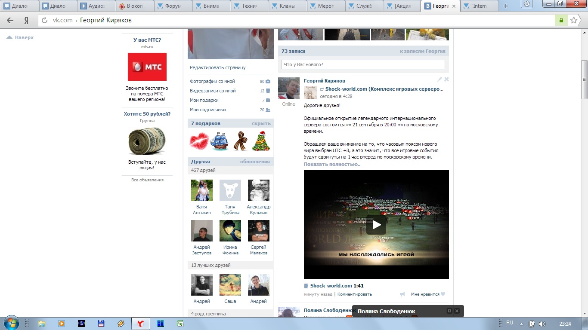588x330 pixels.
Task: Click Комментировать under the post
Action: pyautogui.click(x=355, y=294)
